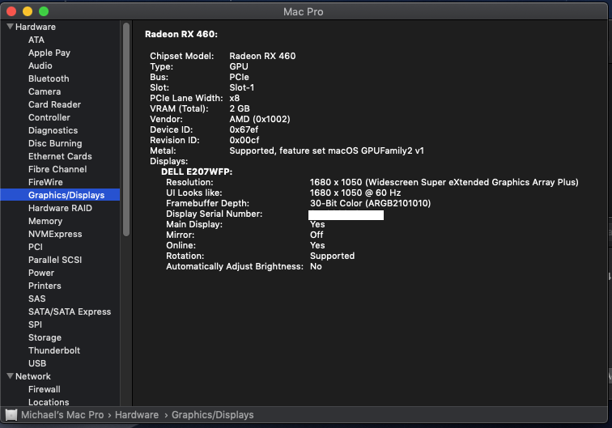
Task: Select Ethernet Cards in the sidebar
Action: [60, 156]
